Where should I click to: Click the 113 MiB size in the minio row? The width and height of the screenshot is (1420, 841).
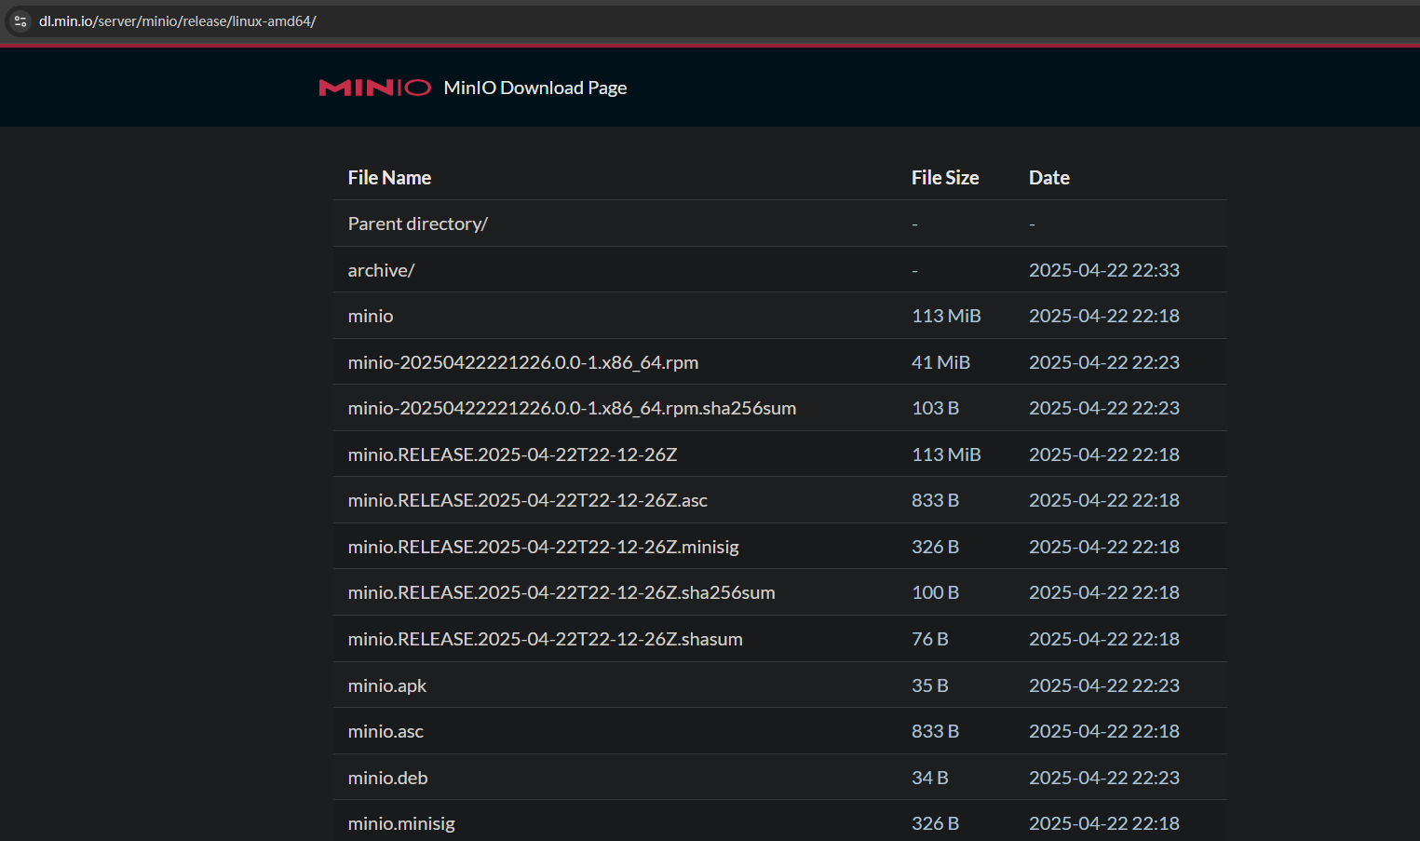coord(946,316)
